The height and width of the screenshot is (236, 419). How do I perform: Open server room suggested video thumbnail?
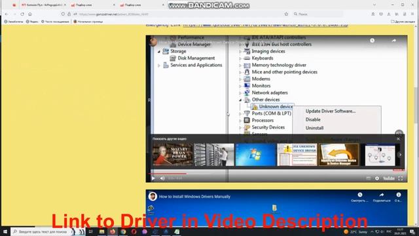pyautogui.click(x=214, y=155)
